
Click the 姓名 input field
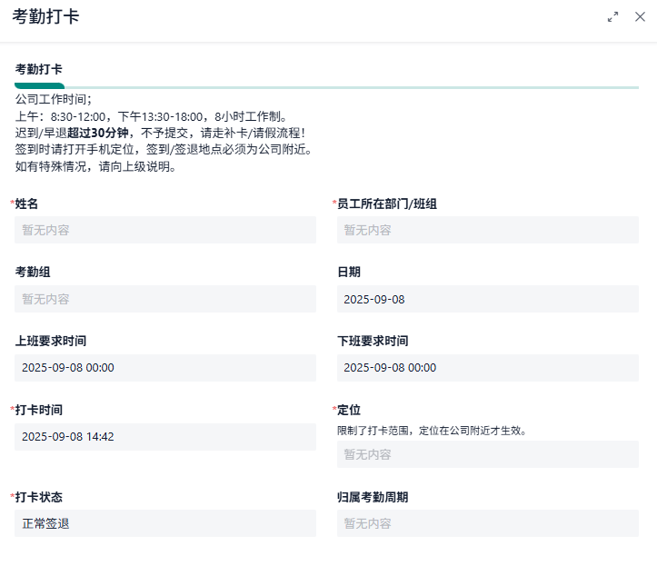(x=165, y=230)
